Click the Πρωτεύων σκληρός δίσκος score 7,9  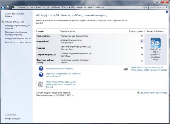[142, 61]
